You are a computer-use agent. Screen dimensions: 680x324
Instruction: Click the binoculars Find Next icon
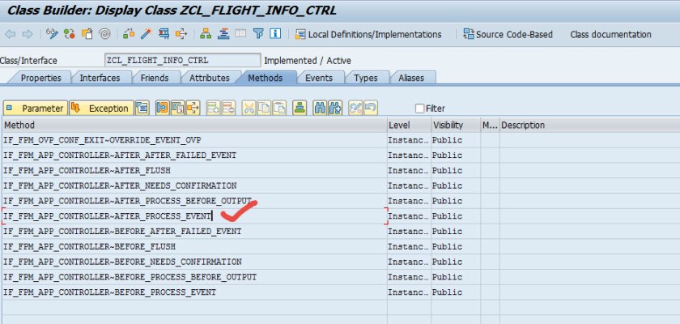[x=335, y=108]
